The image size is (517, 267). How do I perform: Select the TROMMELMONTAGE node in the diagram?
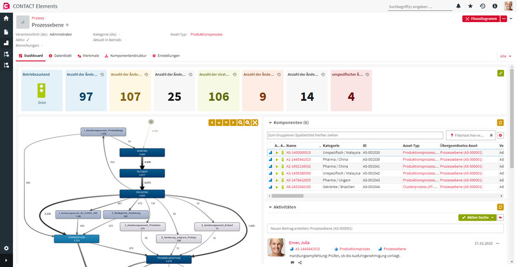pos(169,259)
